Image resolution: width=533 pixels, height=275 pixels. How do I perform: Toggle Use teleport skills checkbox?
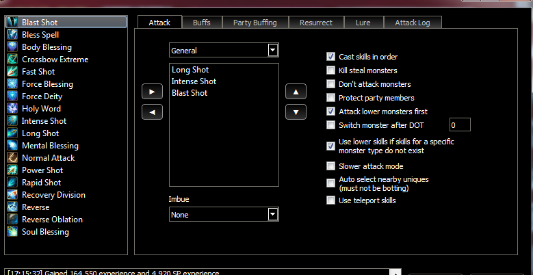tap(331, 200)
